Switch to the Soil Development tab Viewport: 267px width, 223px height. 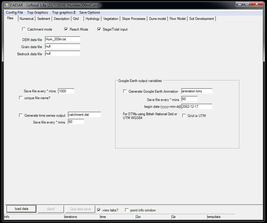(202, 18)
